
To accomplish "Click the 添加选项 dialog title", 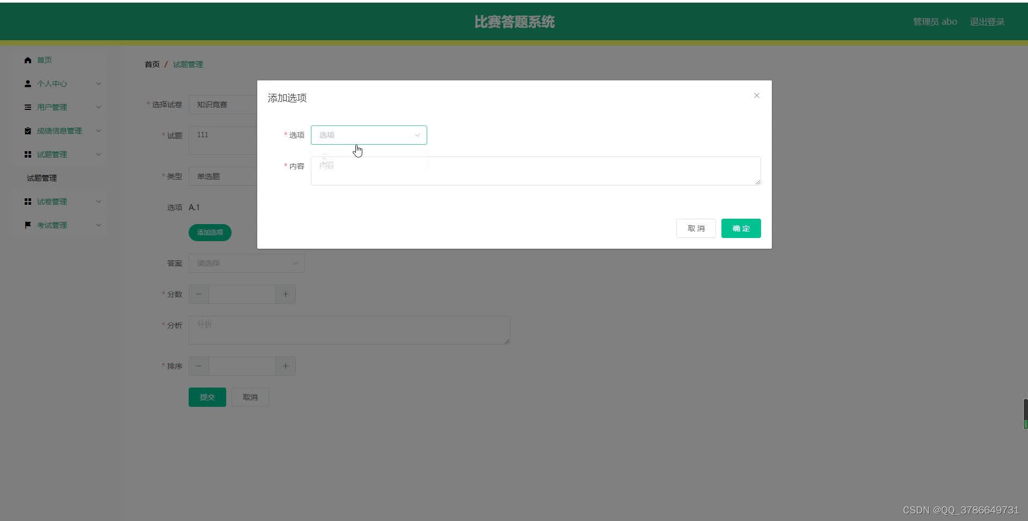I will (x=287, y=98).
